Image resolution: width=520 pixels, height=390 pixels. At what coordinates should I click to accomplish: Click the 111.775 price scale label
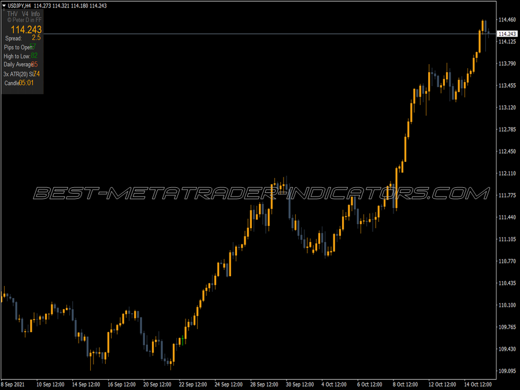coord(507,195)
